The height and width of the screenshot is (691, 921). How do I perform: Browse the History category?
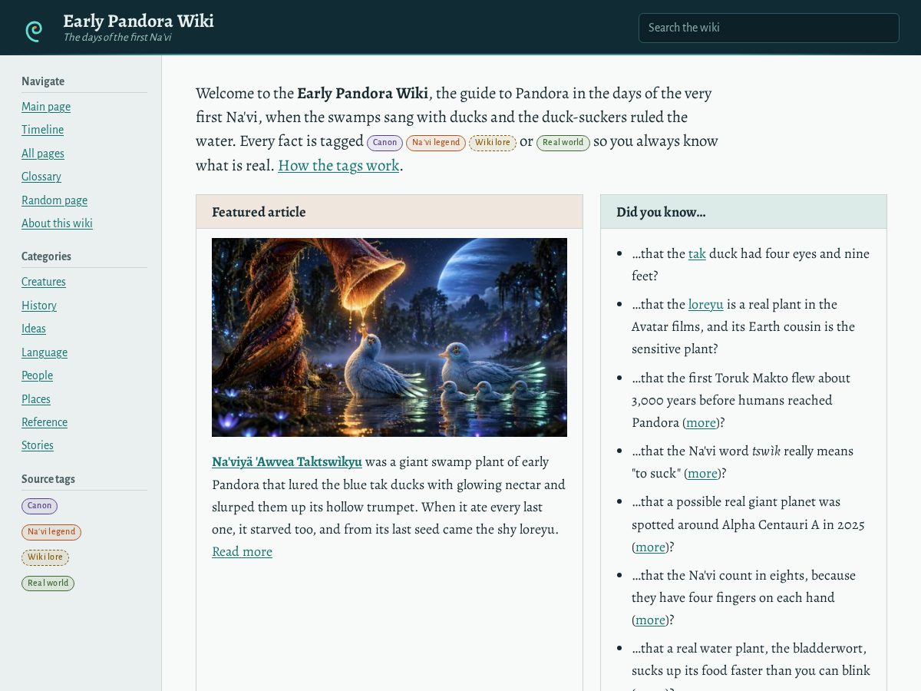click(x=39, y=306)
